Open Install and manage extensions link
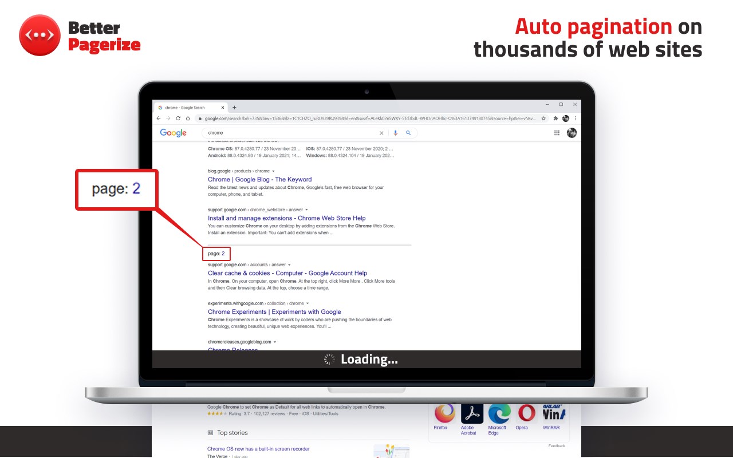Image resolution: width=733 pixels, height=458 pixels. (x=286, y=218)
